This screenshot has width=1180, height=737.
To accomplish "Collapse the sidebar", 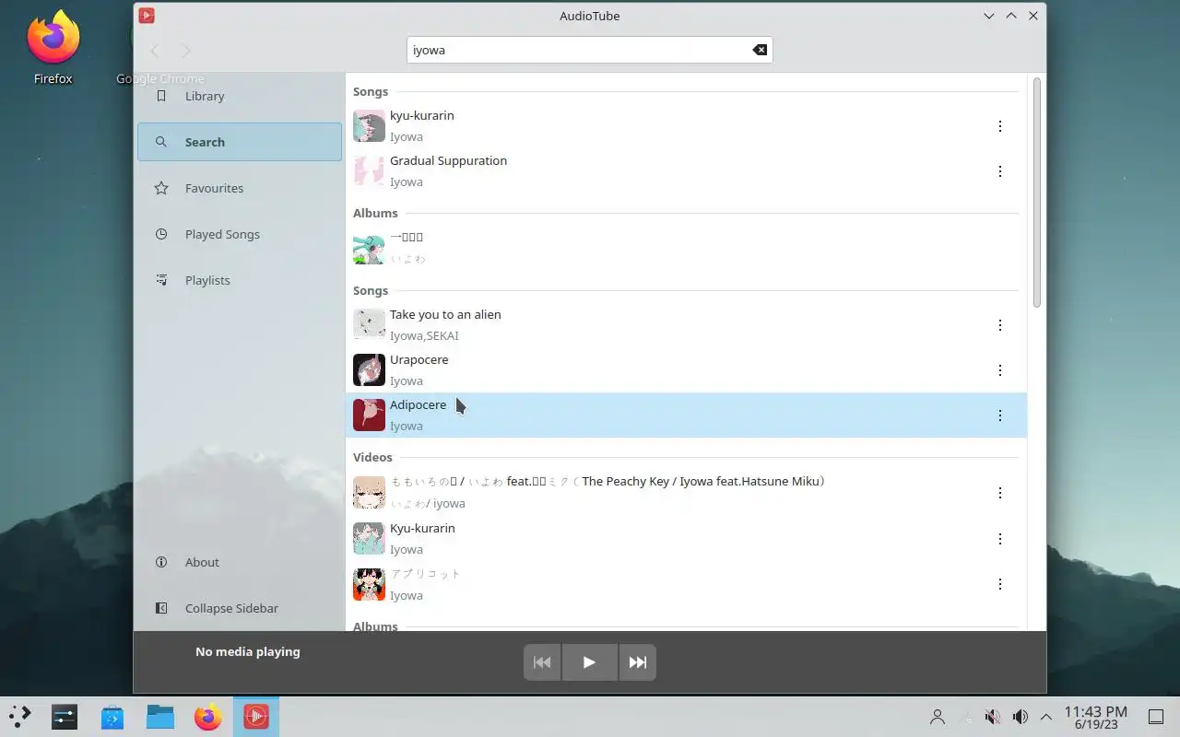I will 240,608.
